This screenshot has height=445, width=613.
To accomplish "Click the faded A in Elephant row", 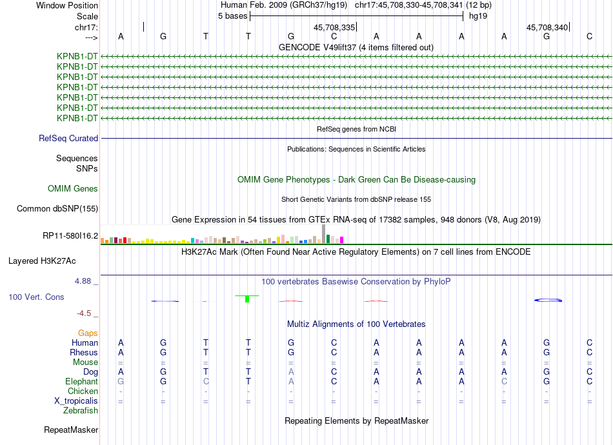I will click(x=291, y=382).
